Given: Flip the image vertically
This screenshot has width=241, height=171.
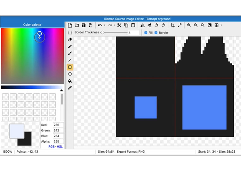Looking at the screenshot, I should [x=149, y=25].
